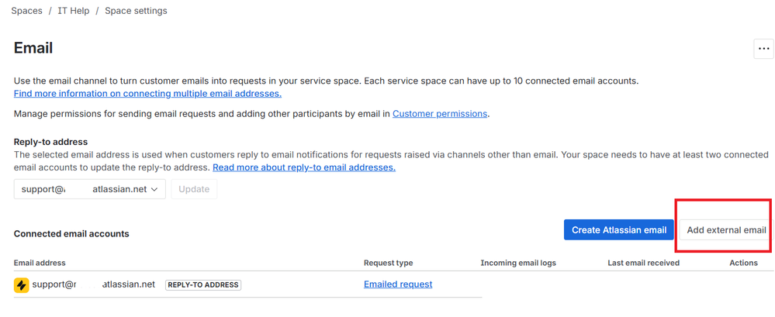Click the Last email received column header
The image size is (775, 317).
(x=644, y=263)
